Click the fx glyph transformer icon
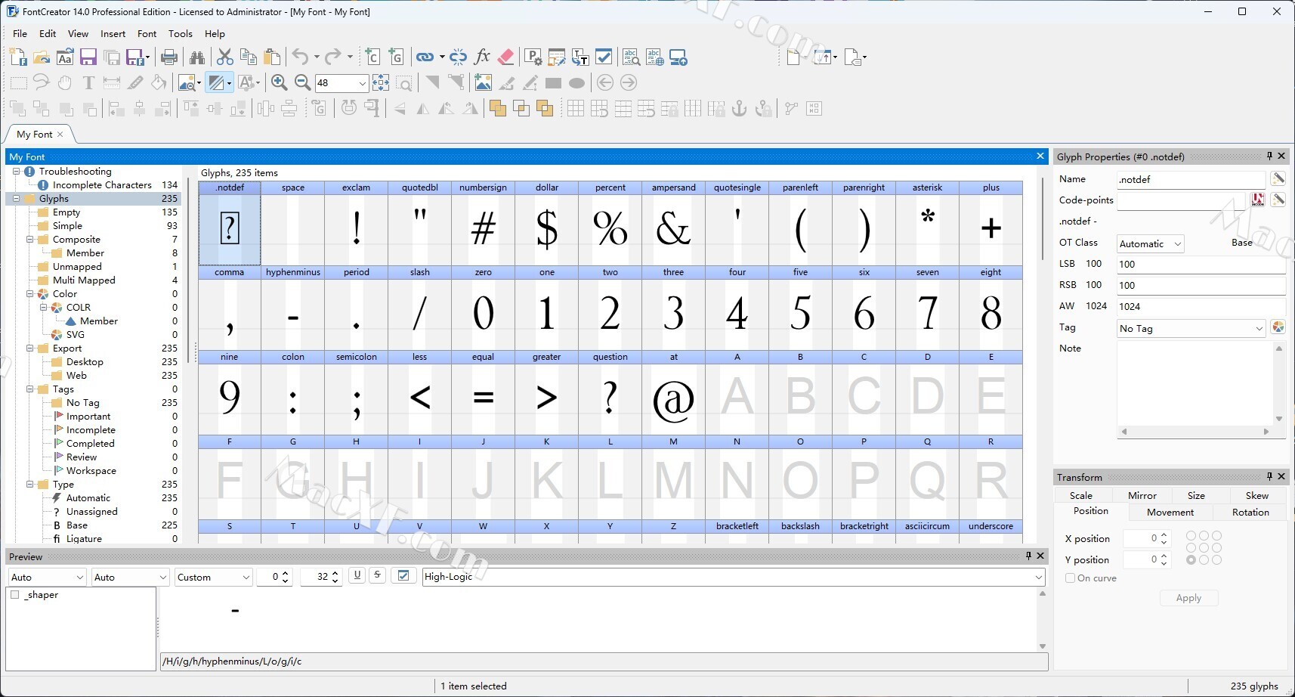Screen dimensions: 1295x697 coord(482,57)
